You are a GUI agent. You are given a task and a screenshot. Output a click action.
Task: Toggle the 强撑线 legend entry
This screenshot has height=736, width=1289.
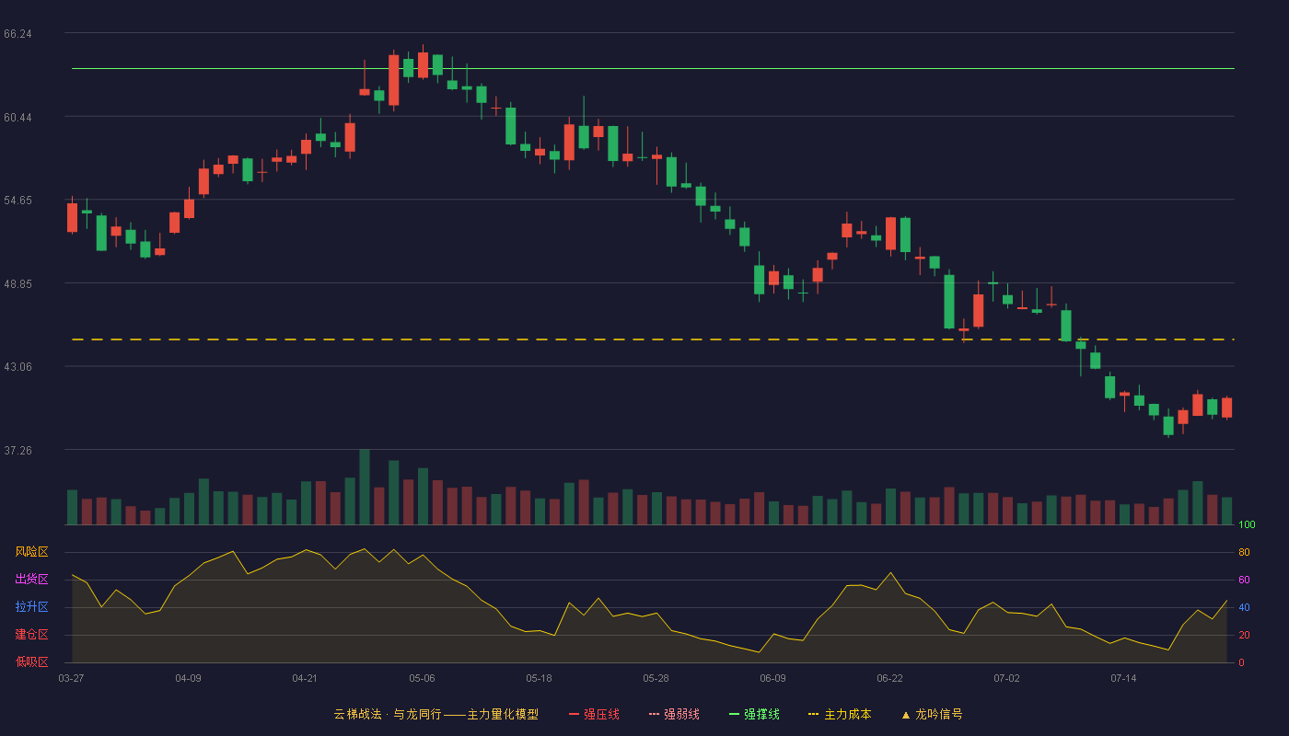click(754, 714)
